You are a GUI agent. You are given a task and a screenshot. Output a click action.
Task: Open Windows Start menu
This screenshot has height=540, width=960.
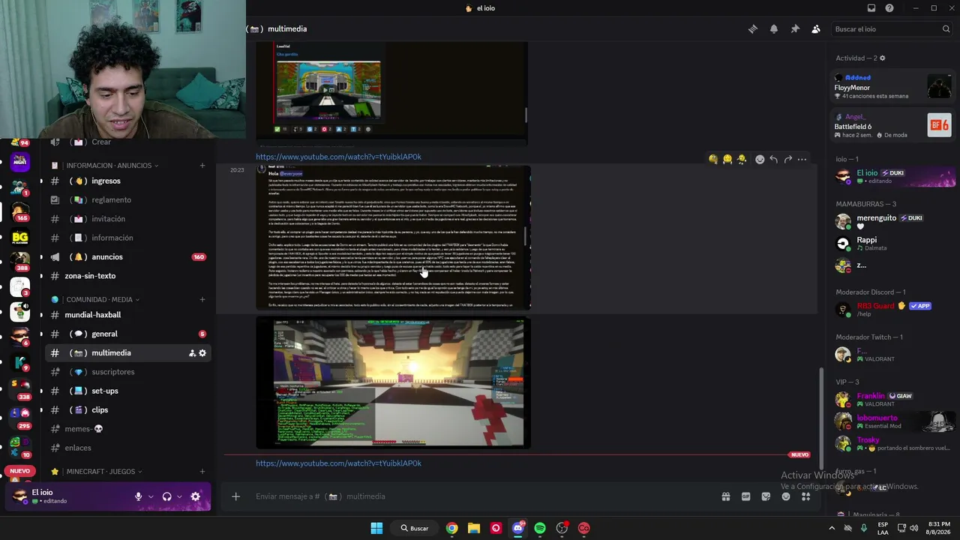click(x=376, y=528)
